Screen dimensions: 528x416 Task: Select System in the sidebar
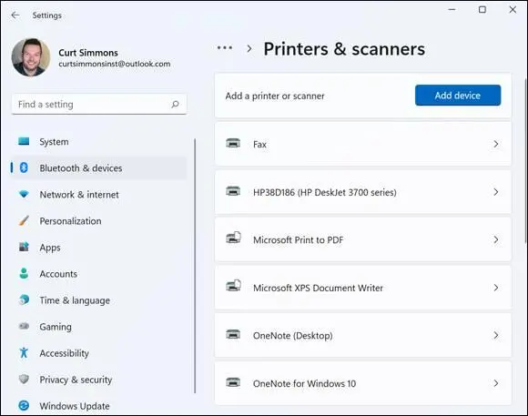coord(98,141)
